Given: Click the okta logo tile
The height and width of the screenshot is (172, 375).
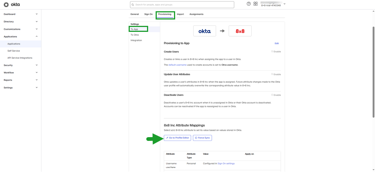Looking at the screenshot, I should click(204, 31).
